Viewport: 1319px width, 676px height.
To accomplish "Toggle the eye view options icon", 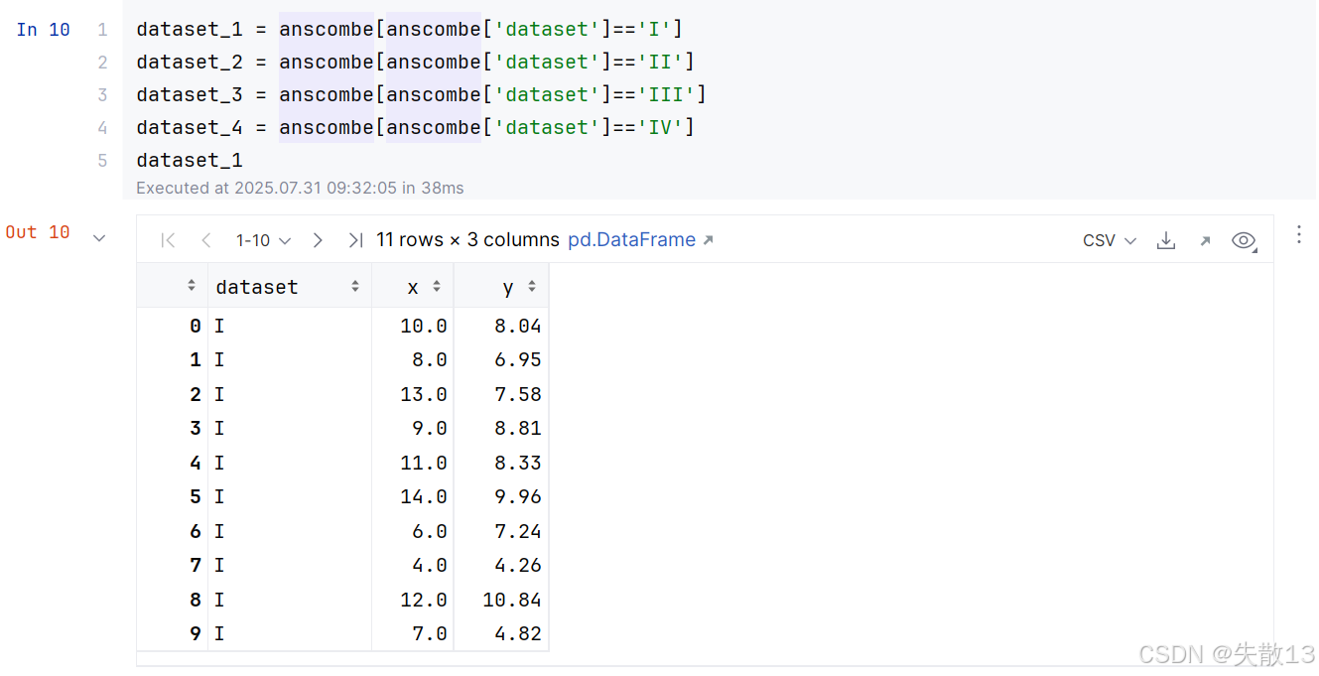I will click(x=1244, y=240).
